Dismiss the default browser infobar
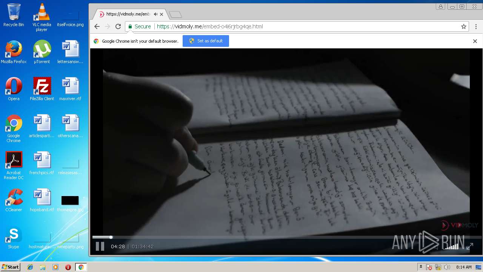483x272 pixels. pos(475,41)
